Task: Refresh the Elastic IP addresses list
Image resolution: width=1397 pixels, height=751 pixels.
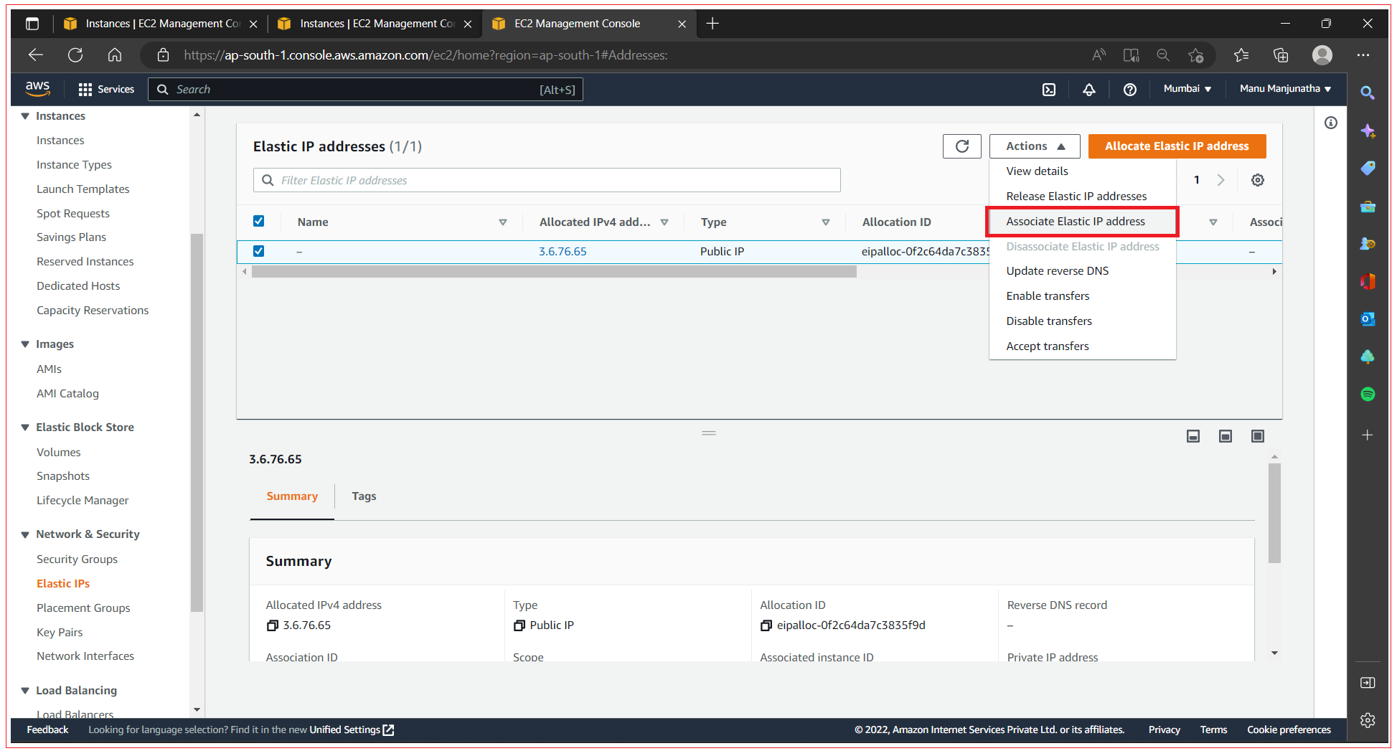Action: [x=962, y=146]
